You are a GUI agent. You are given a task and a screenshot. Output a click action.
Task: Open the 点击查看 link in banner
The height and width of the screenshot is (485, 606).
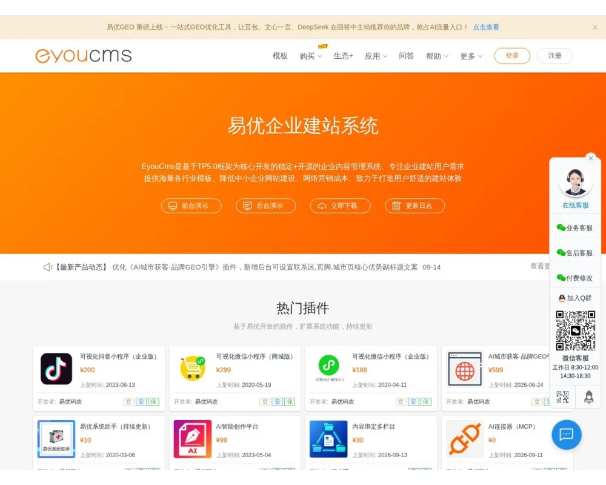(x=486, y=27)
